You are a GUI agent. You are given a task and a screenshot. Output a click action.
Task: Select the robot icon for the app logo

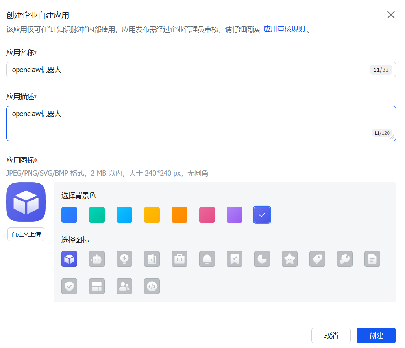pyautogui.click(x=96, y=259)
